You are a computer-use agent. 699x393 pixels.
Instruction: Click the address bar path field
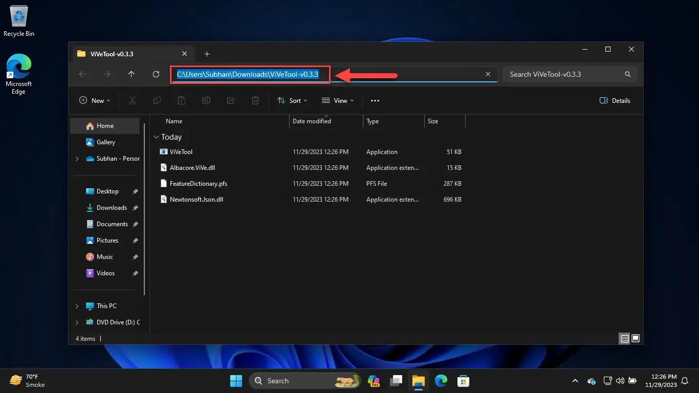click(x=334, y=74)
